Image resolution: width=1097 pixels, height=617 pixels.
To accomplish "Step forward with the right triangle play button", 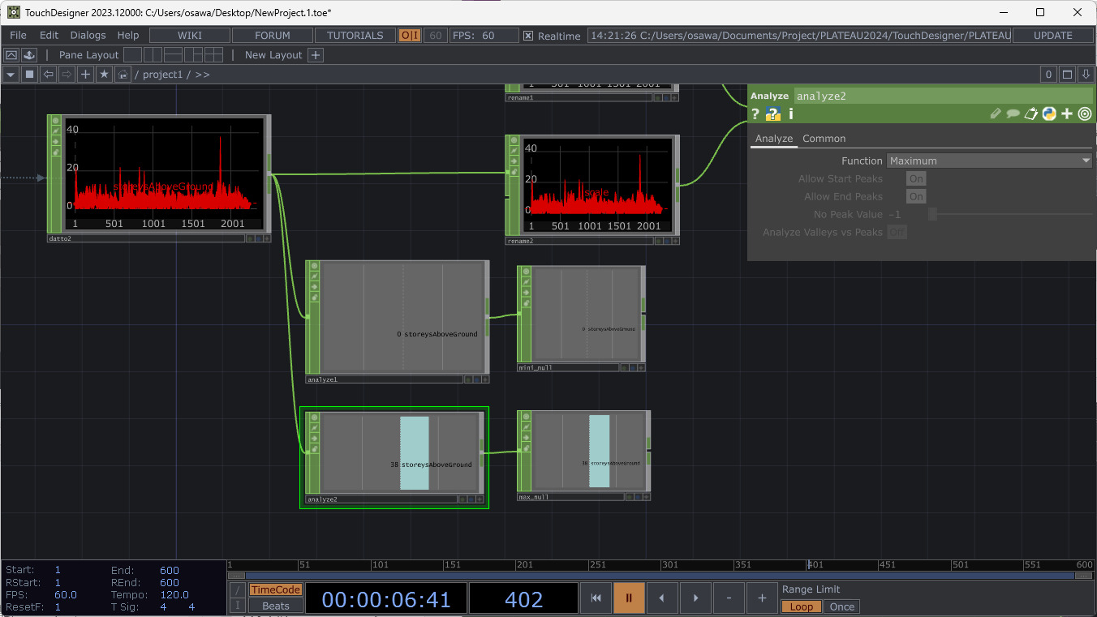I will click(x=695, y=598).
